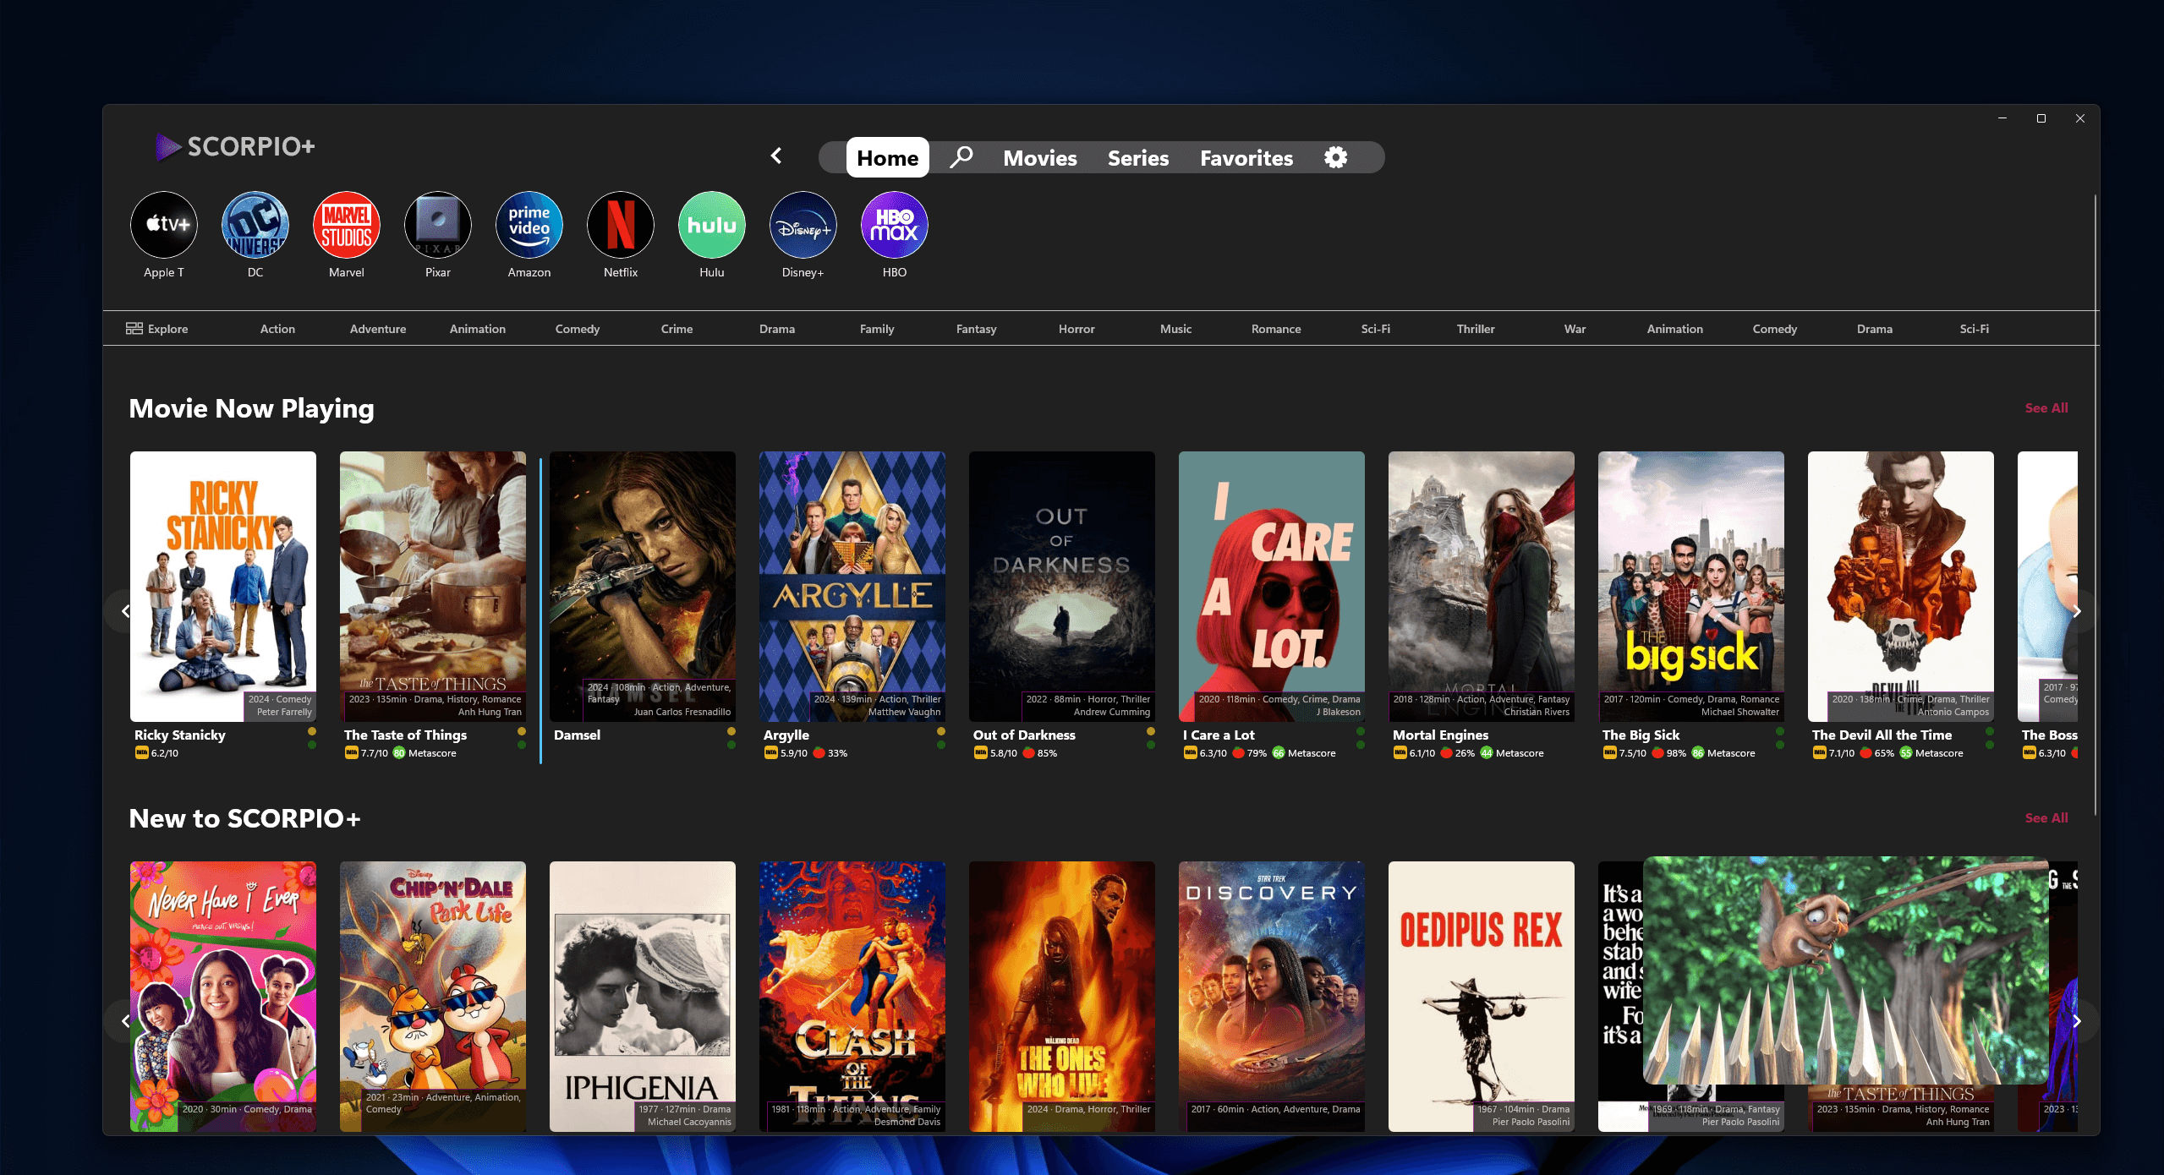This screenshot has height=1175, width=2164.
Task: Switch to the Favorites tab
Action: coord(1246,158)
